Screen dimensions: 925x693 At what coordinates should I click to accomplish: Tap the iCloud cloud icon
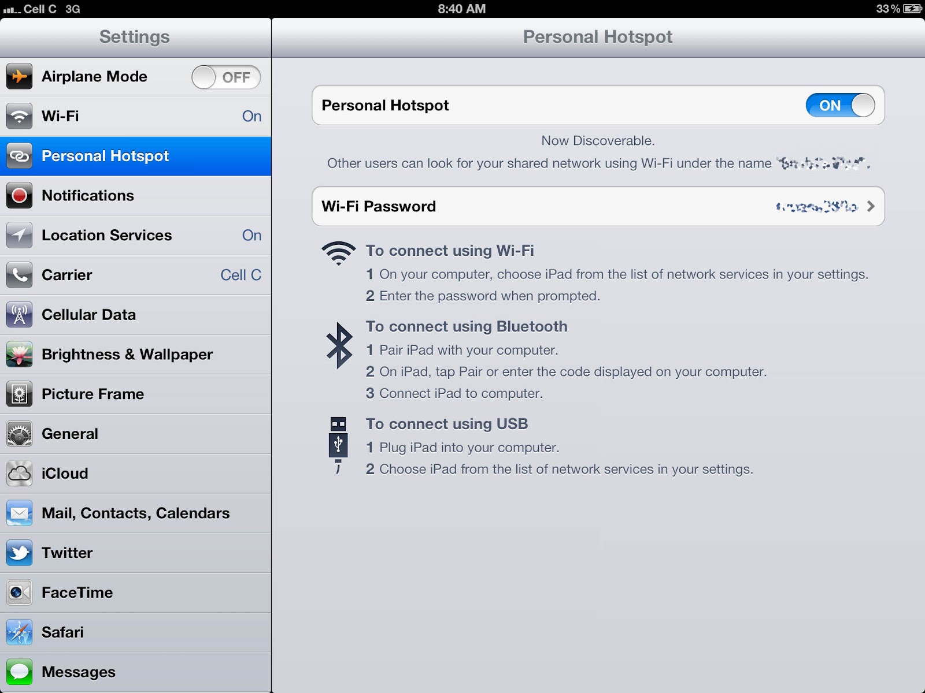tap(19, 474)
